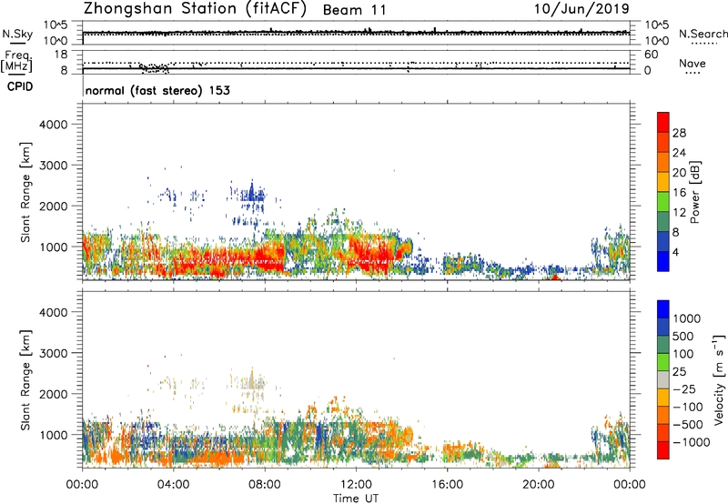The image size is (728, 504).
Task: Click the "N.Search" legend label
Action: [x=703, y=34]
